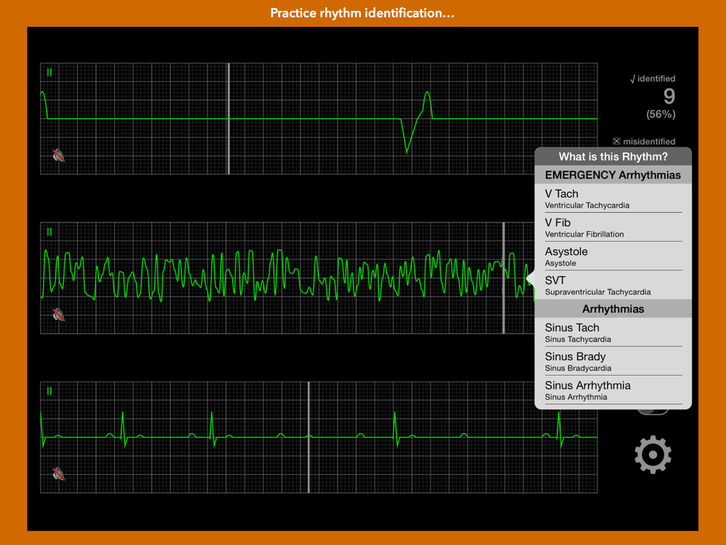This screenshot has width=726, height=545.
Task: Choose V Tach as the rhythm
Action: click(x=613, y=198)
